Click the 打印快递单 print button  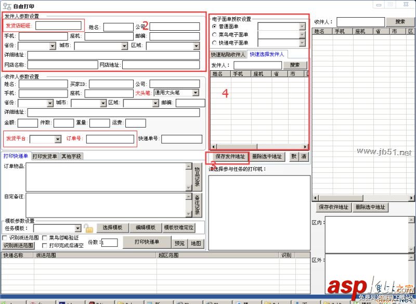click(147, 242)
